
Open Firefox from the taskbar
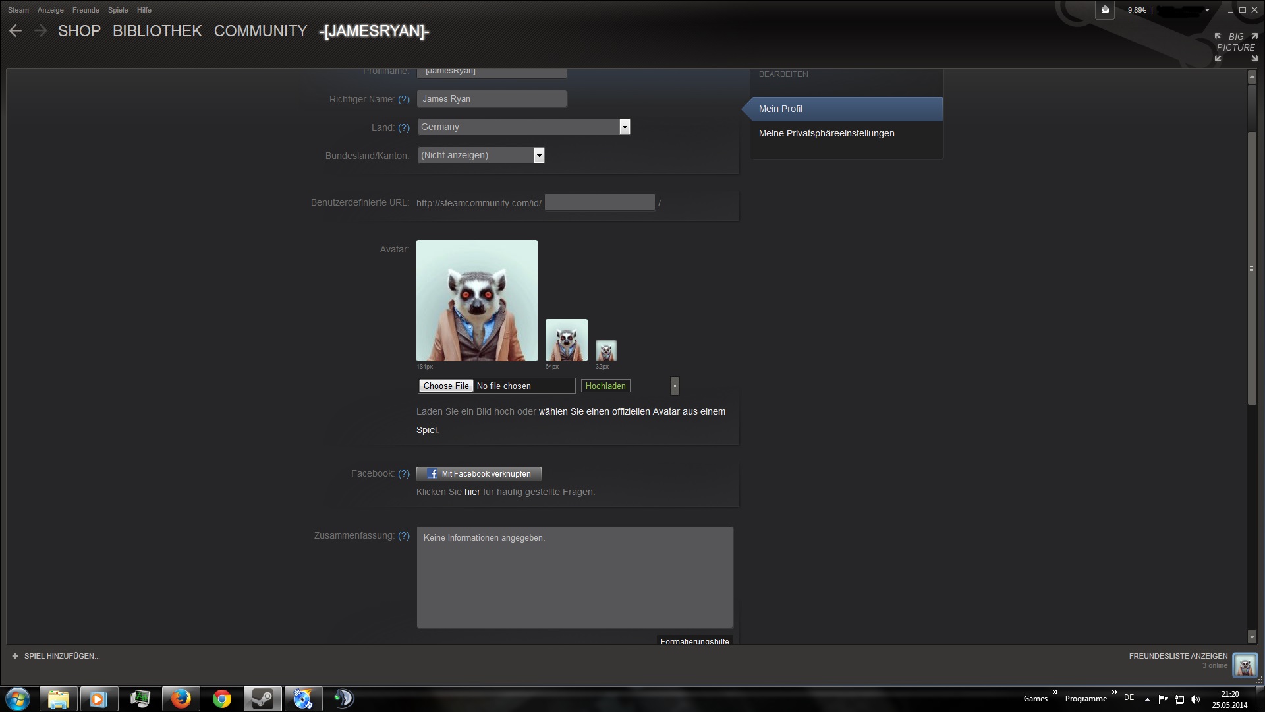click(x=181, y=699)
